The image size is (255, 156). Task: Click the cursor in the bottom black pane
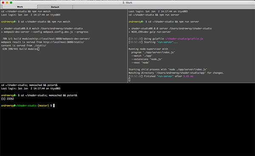[x=54, y=105]
